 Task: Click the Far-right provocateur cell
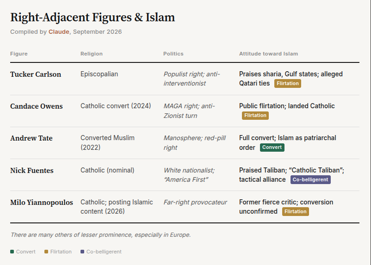[x=195, y=202]
